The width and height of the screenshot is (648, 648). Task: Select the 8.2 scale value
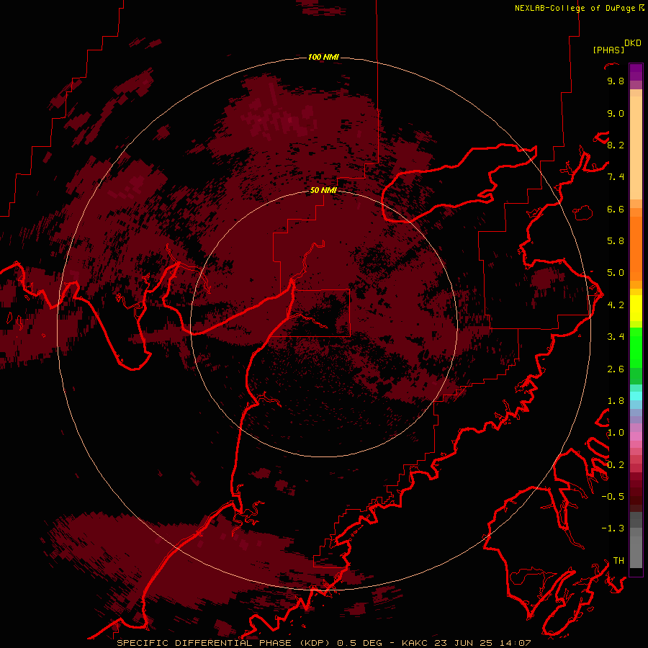point(616,145)
